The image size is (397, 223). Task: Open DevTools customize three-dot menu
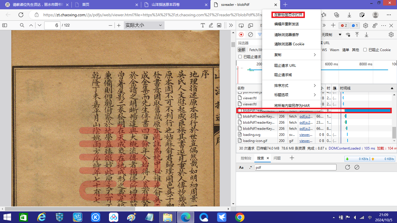coord(383,26)
